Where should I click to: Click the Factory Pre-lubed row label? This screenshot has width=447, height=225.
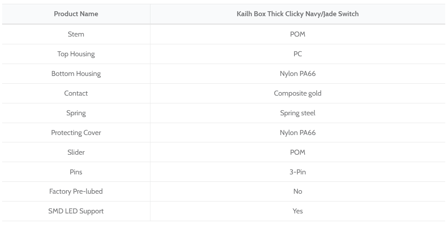pyautogui.click(x=76, y=192)
